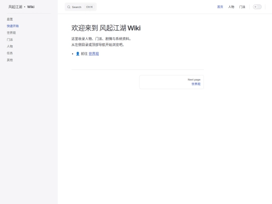Go to Next page 世界观 card
Screen dimensions: 272x204
(x=172, y=82)
